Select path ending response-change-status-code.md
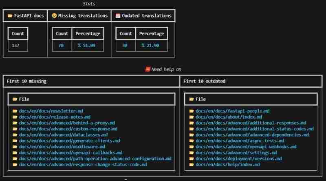 click(83, 165)
